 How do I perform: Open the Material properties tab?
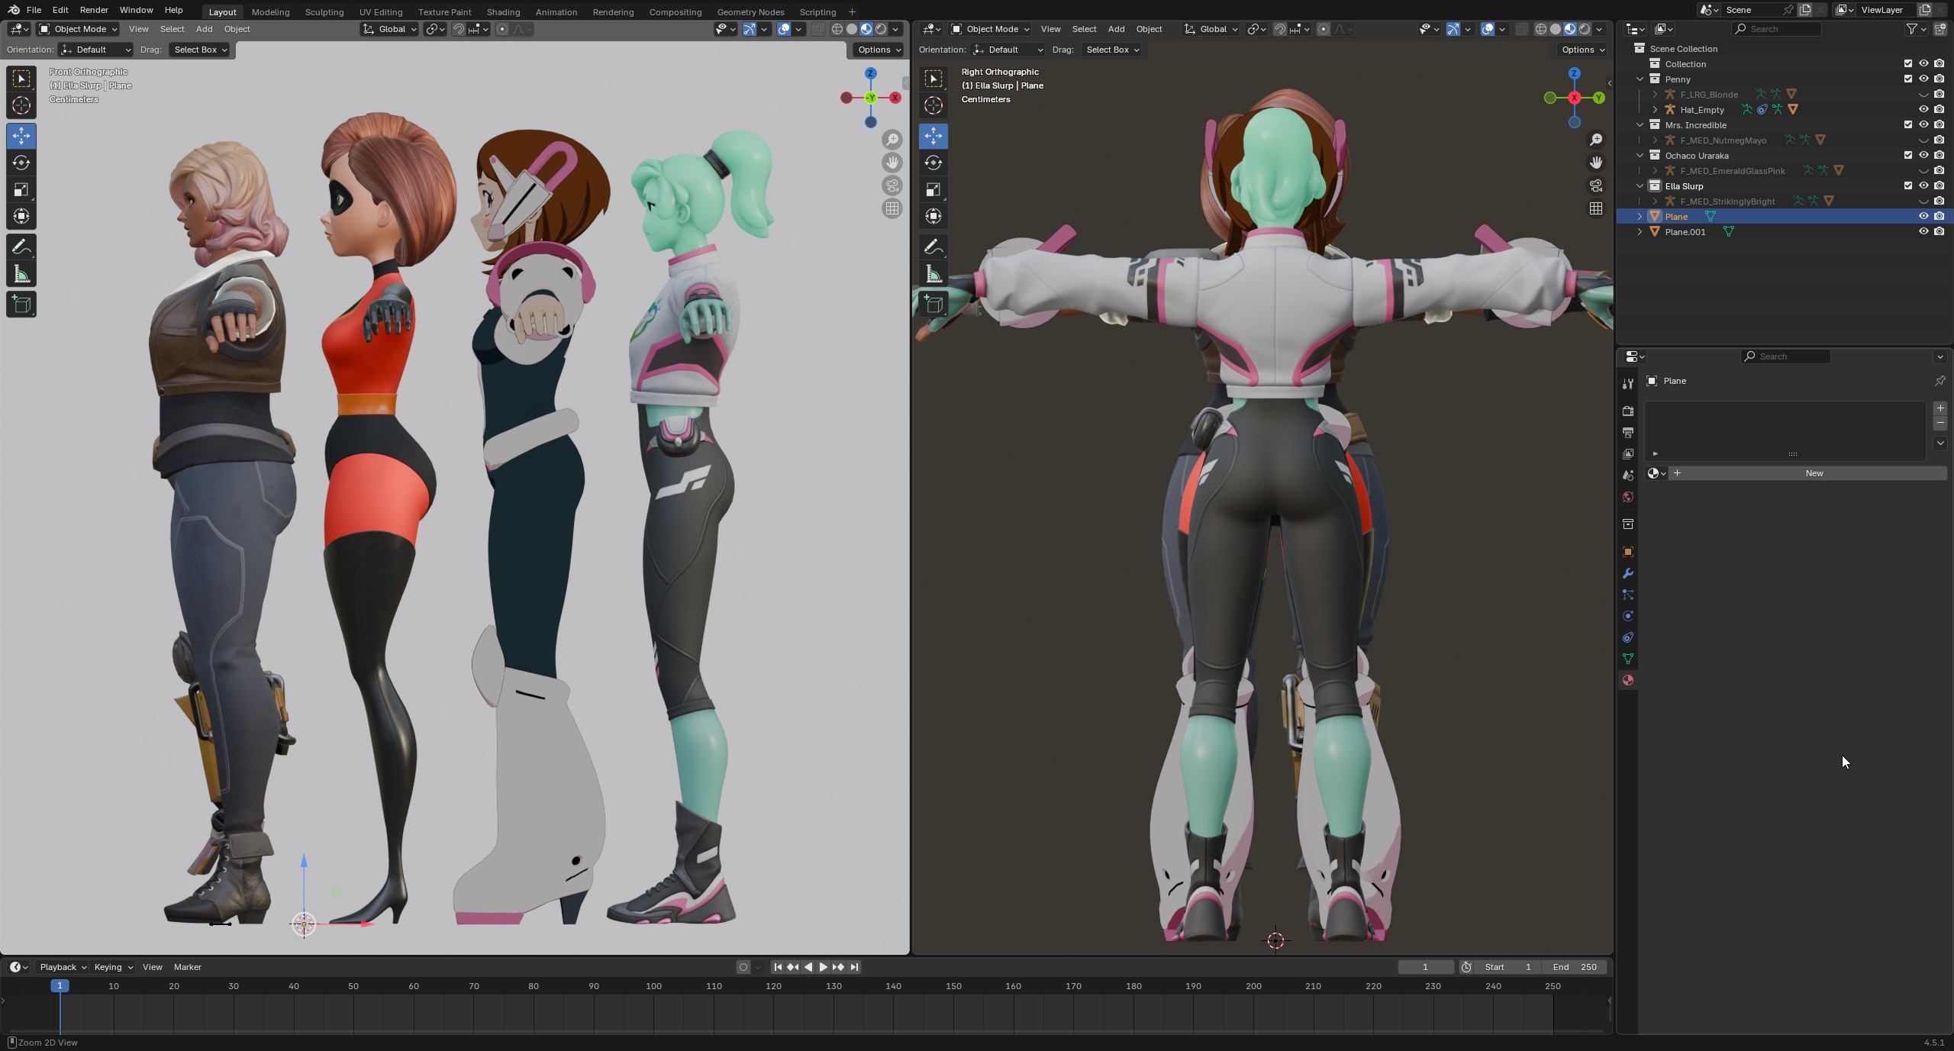click(x=1627, y=680)
